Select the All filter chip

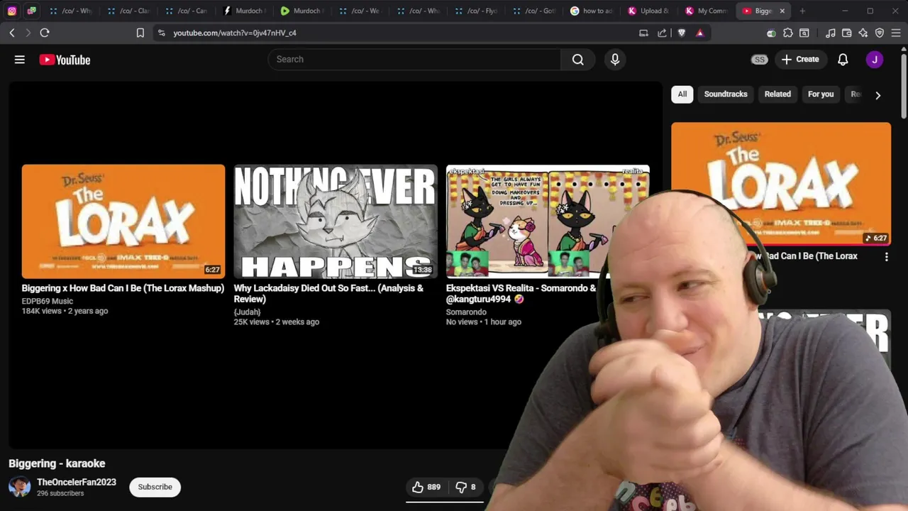coord(682,94)
